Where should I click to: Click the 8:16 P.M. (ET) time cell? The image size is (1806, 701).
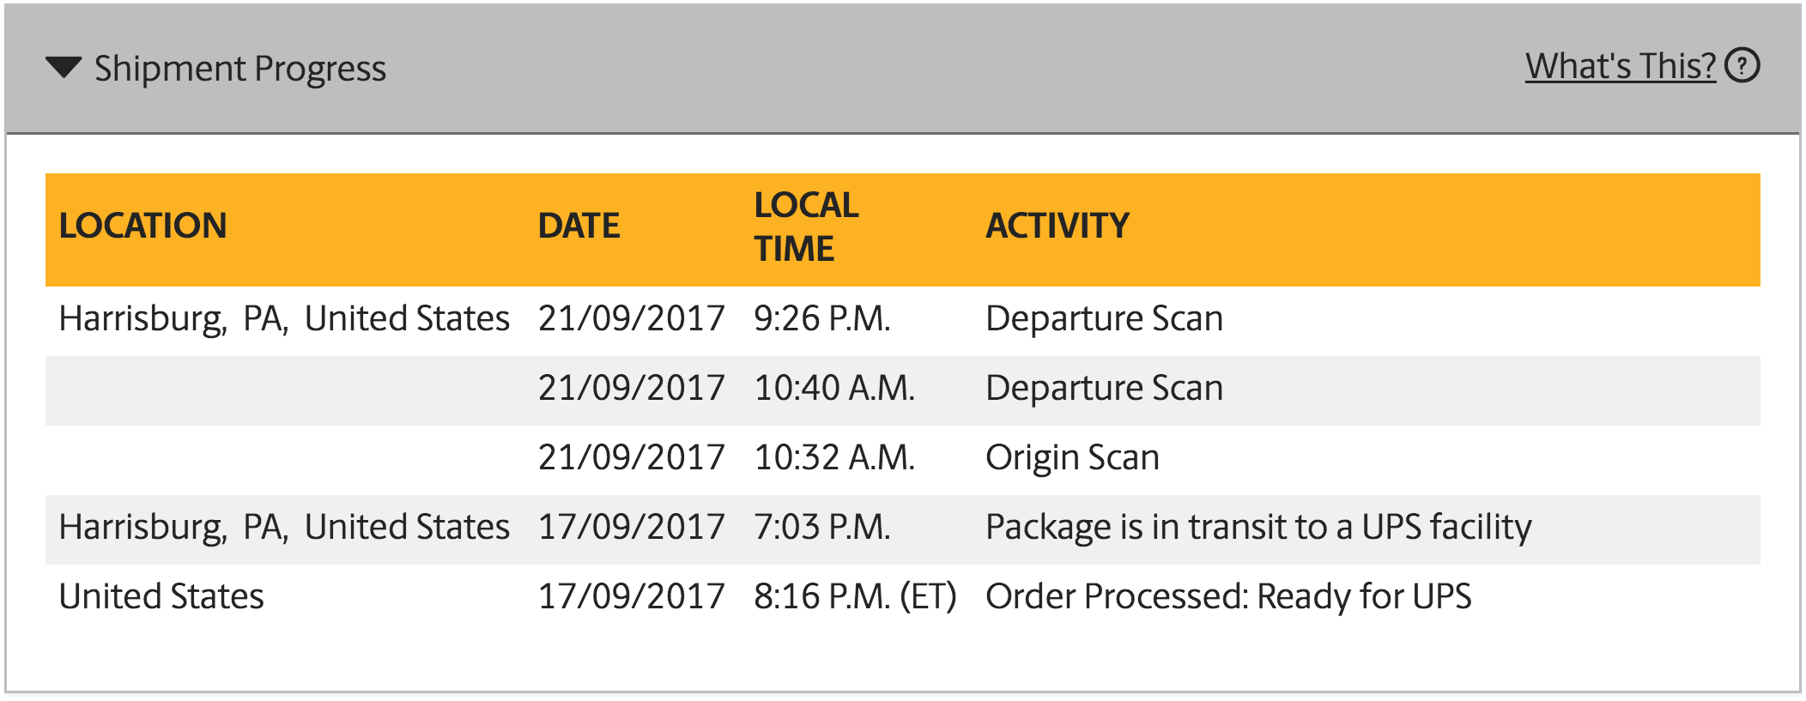[x=855, y=596]
